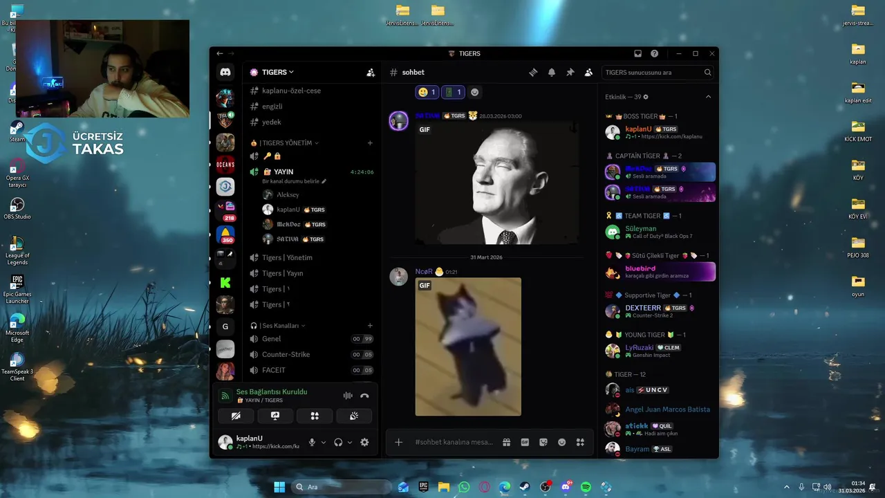Collapse the TIGERS YÖNETİM category
Image resolution: width=885 pixels, height=498 pixels.
(285, 142)
